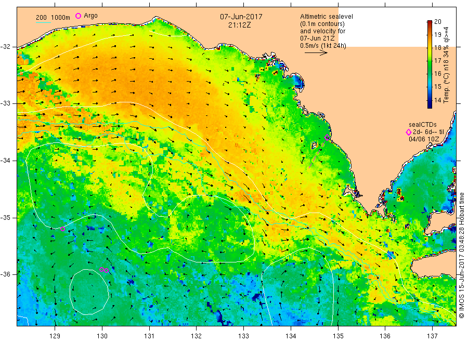Screen dimensions: 468x343
Task: Click the 'Altimetric sealevel' heading text
Action: (x=327, y=17)
